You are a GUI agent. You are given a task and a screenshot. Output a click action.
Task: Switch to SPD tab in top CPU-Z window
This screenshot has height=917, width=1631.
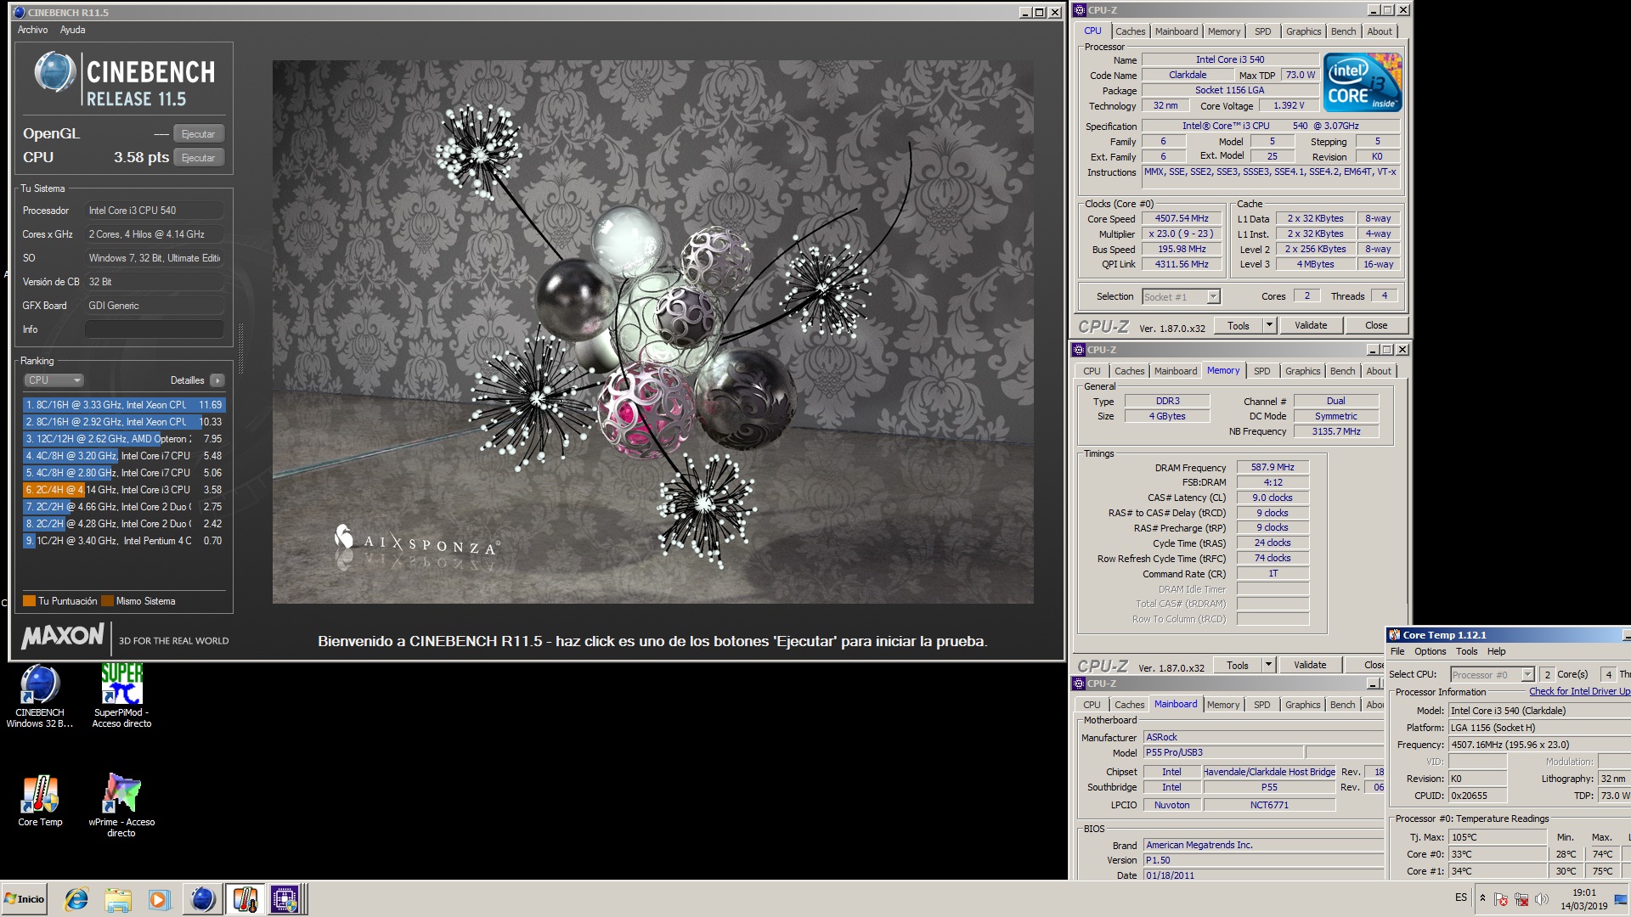tap(1263, 31)
